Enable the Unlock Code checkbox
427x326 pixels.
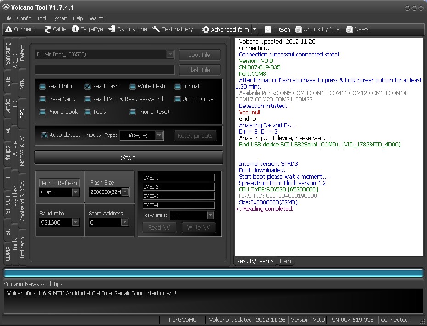tap(178, 99)
